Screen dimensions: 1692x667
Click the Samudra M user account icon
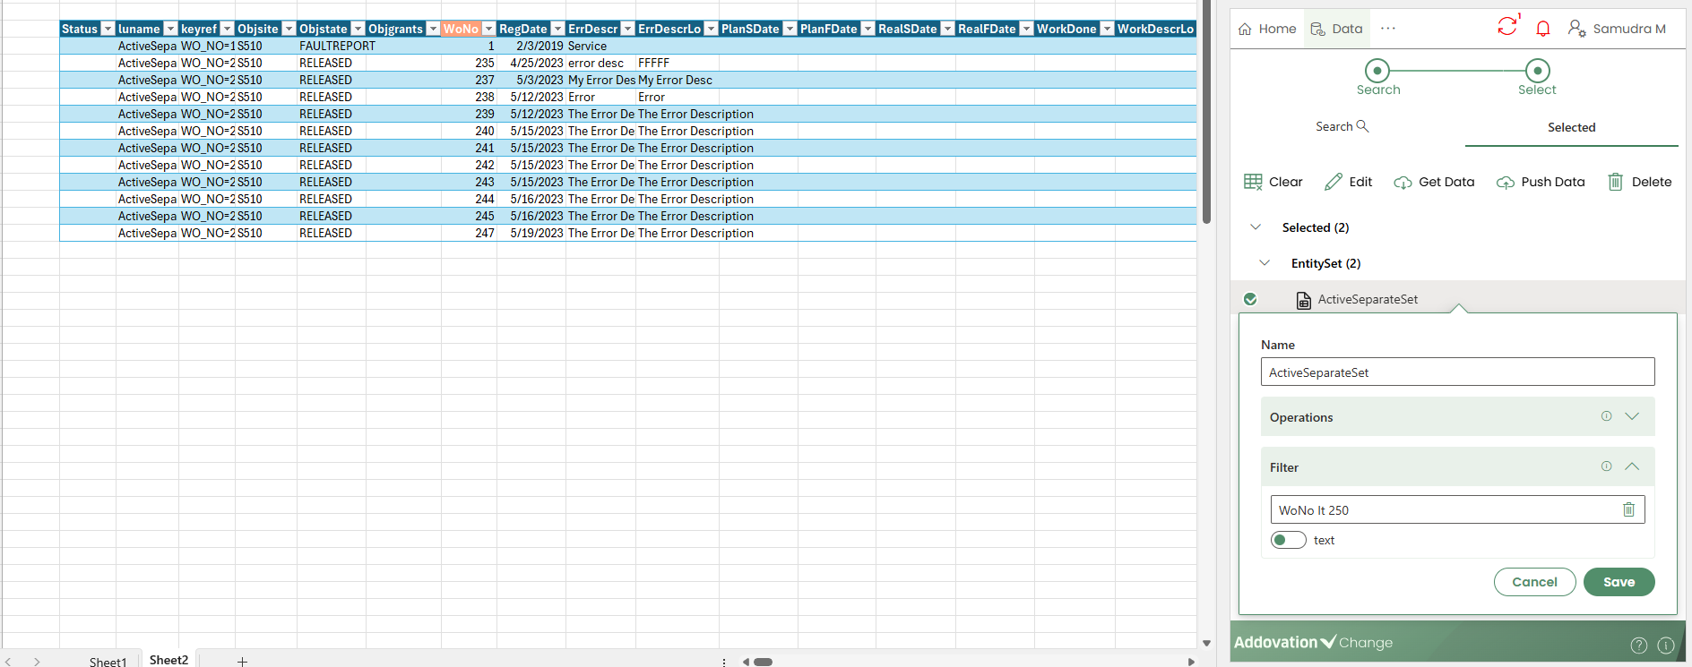tap(1576, 29)
